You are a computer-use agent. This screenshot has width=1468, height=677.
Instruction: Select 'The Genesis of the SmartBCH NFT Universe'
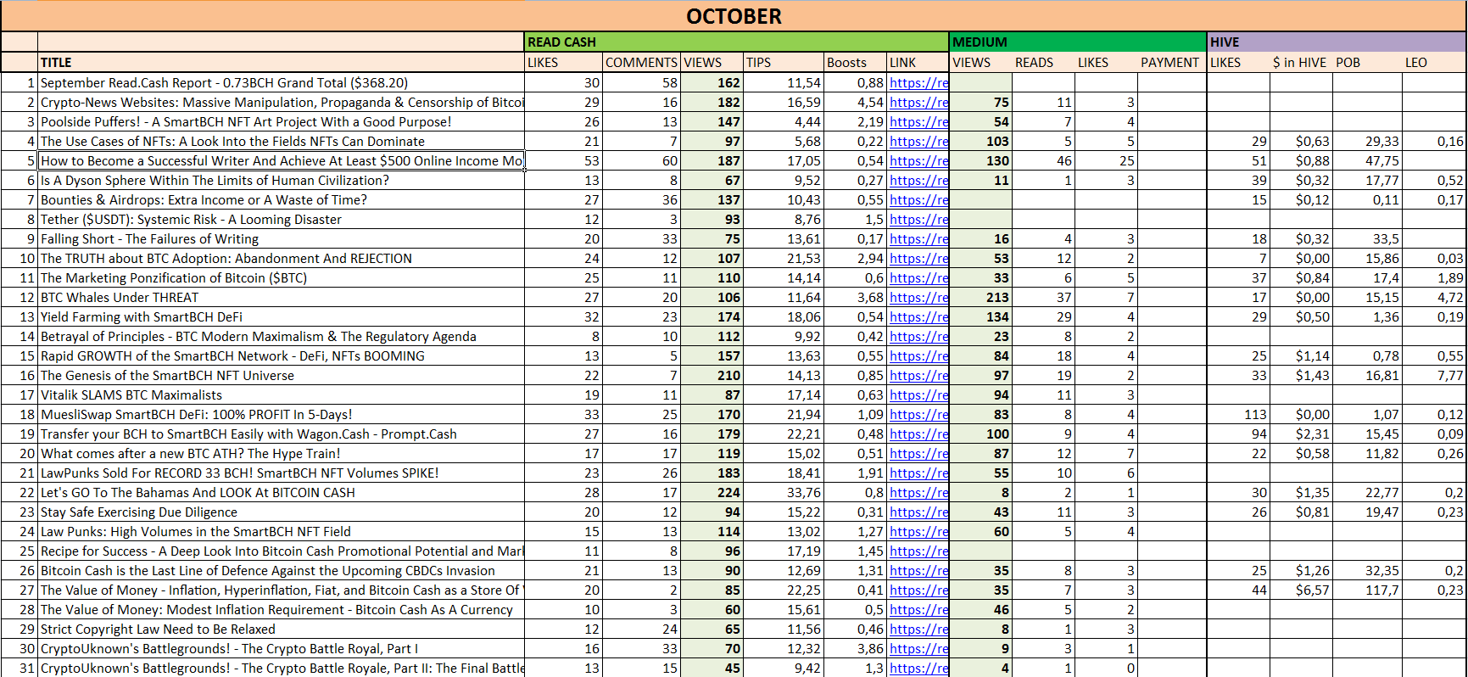(281, 376)
